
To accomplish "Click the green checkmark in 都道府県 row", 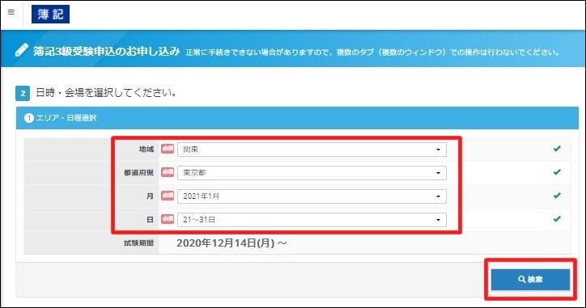I will [557, 172].
